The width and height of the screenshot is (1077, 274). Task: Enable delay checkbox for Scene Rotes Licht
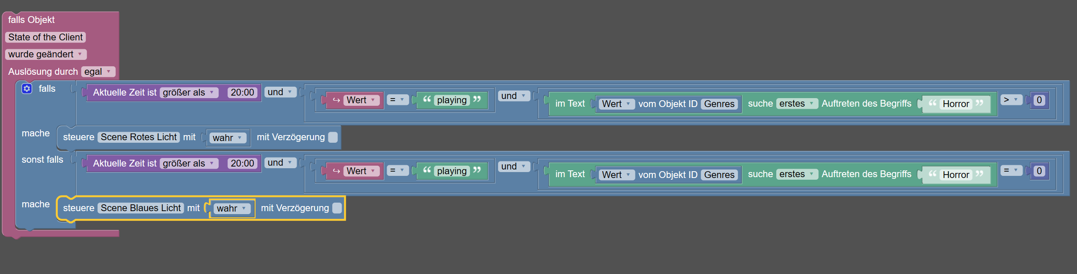pyautogui.click(x=333, y=137)
